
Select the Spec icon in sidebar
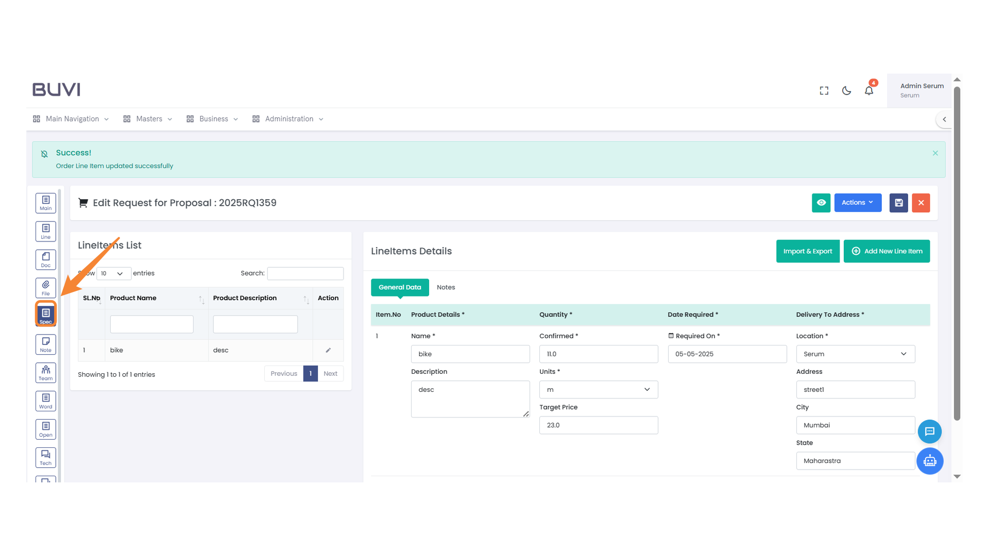pos(45,314)
